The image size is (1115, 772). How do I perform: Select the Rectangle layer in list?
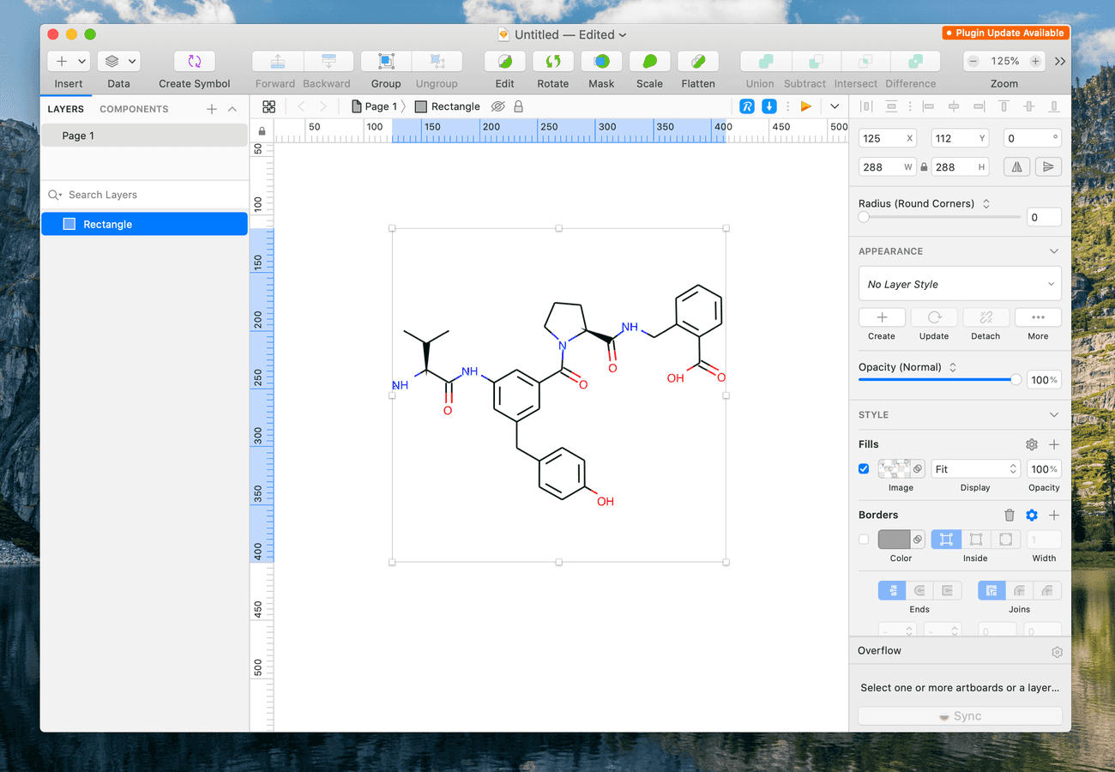pyautogui.click(x=144, y=224)
